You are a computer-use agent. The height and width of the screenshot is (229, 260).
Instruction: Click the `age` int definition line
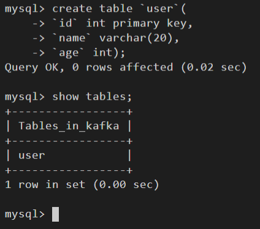pyautogui.click(x=88, y=53)
